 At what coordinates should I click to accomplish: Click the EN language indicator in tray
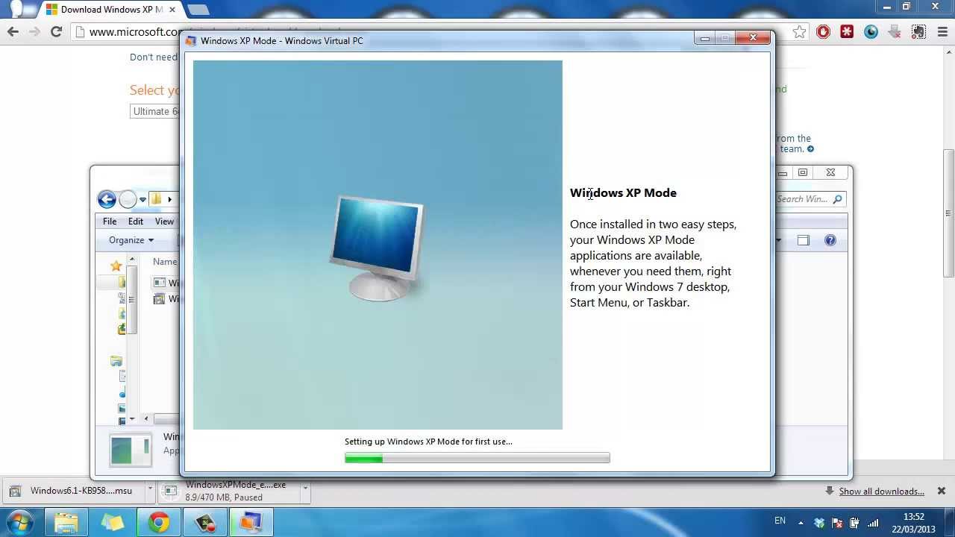click(x=780, y=521)
